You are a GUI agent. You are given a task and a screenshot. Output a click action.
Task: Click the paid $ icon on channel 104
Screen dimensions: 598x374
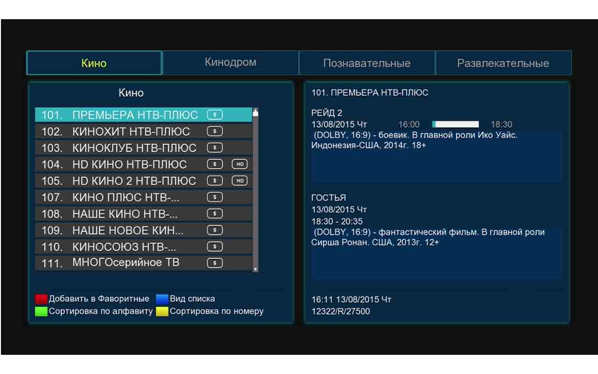(215, 164)
